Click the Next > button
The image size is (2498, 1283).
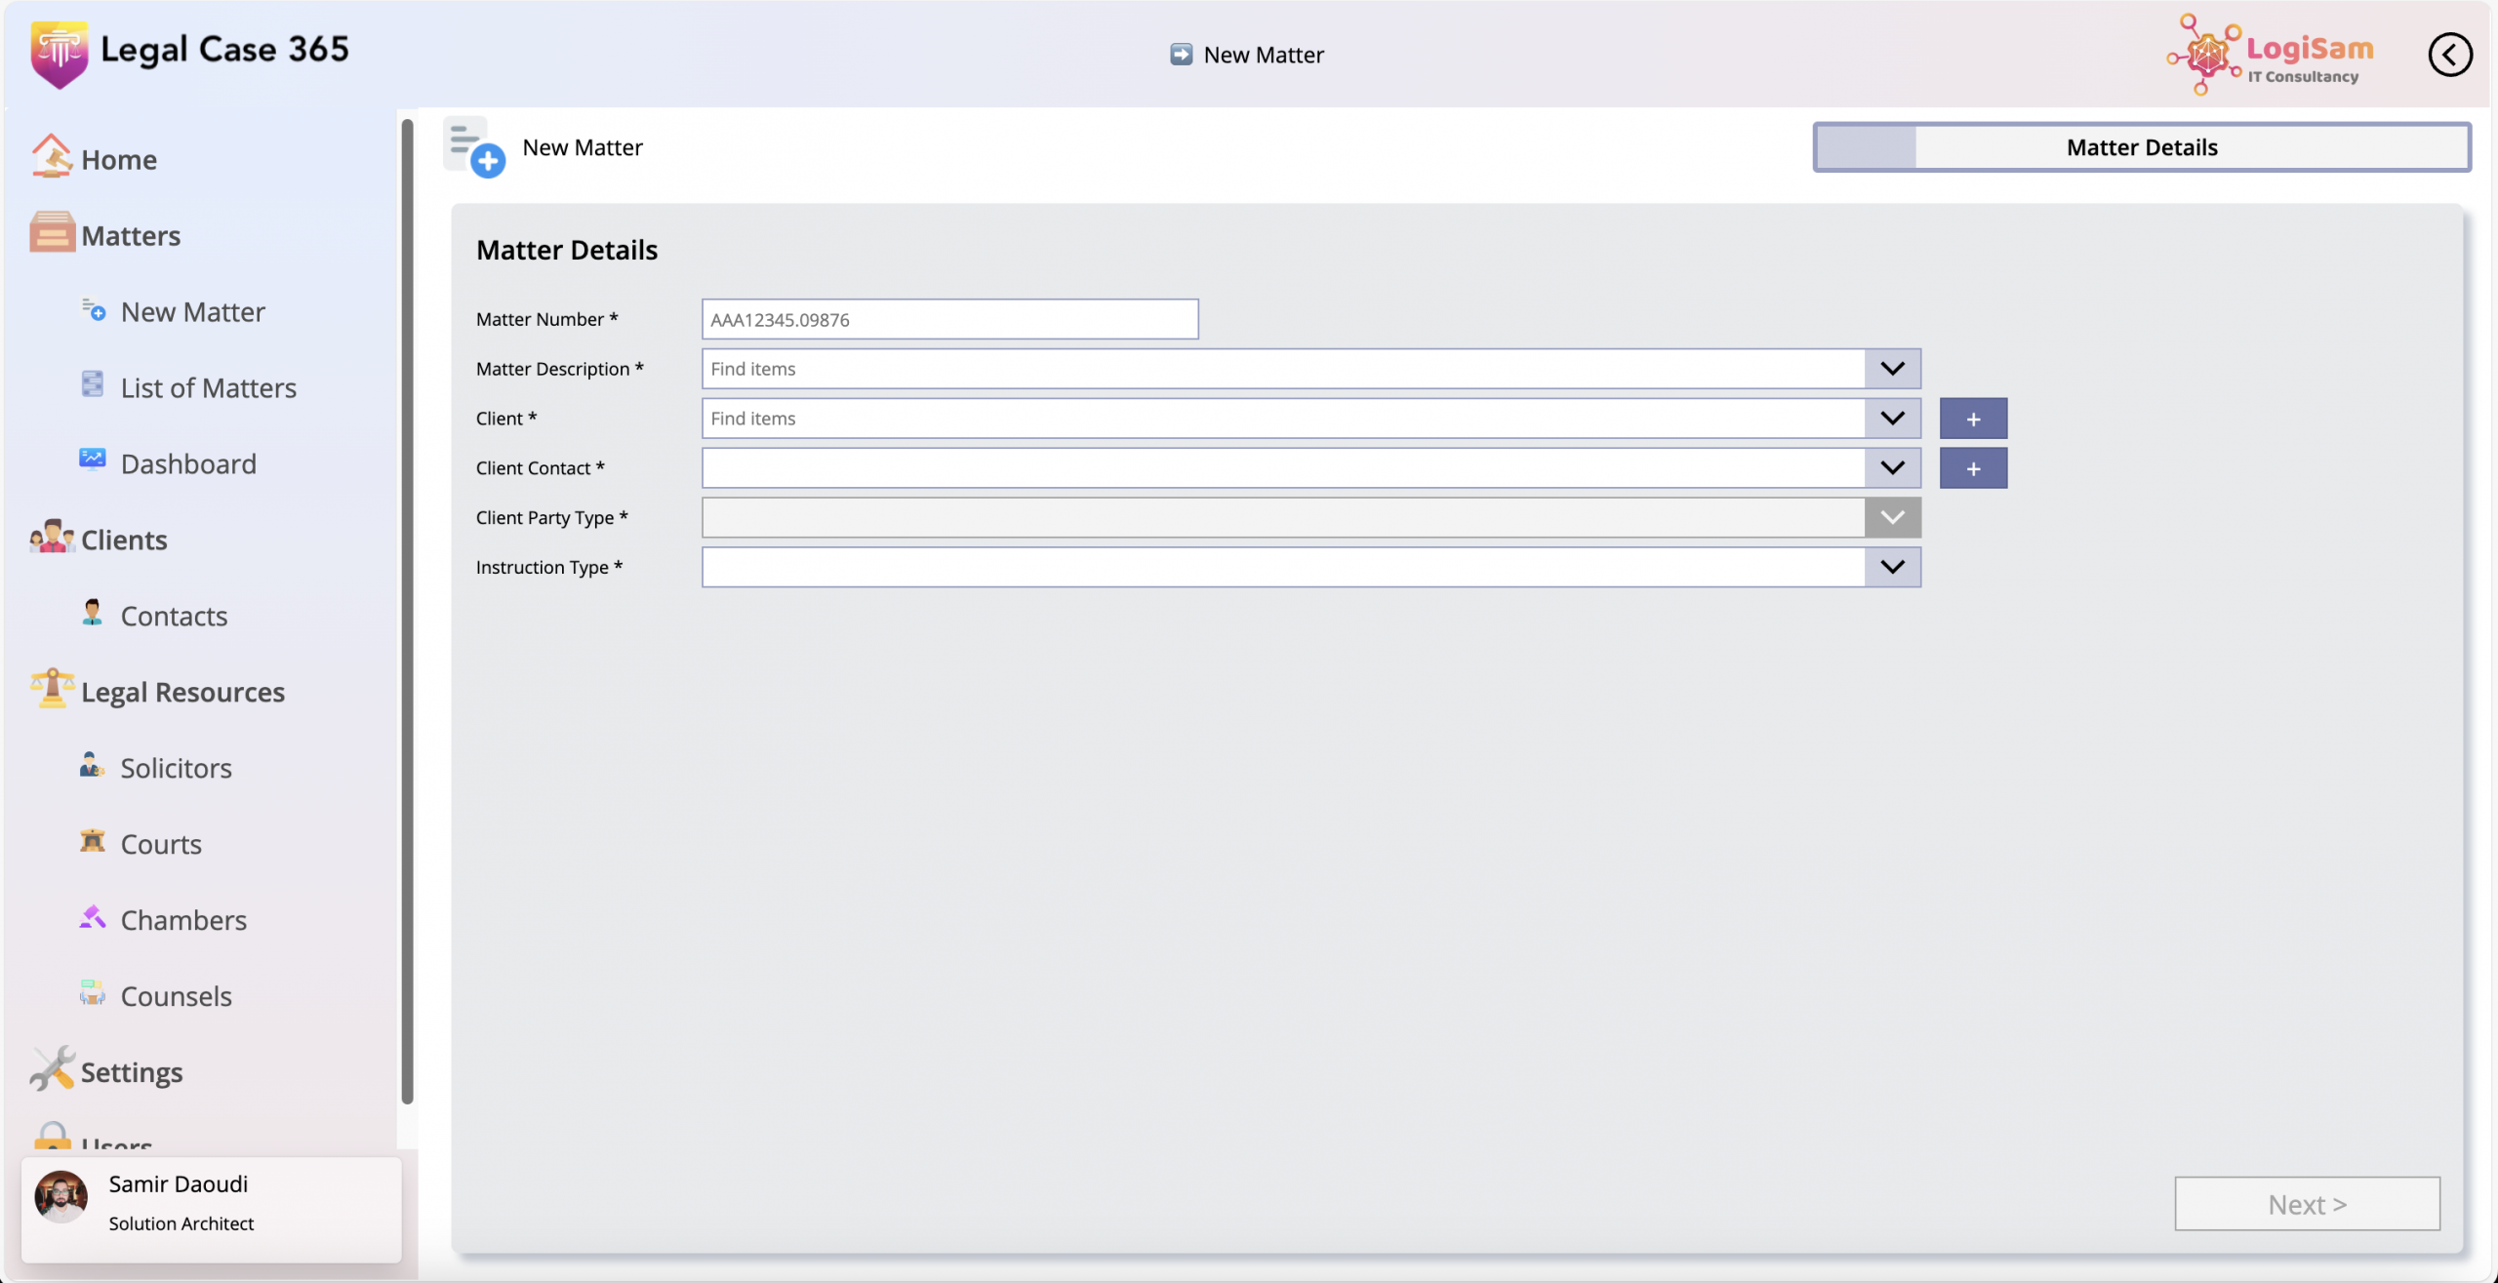pos(2307,1204)
